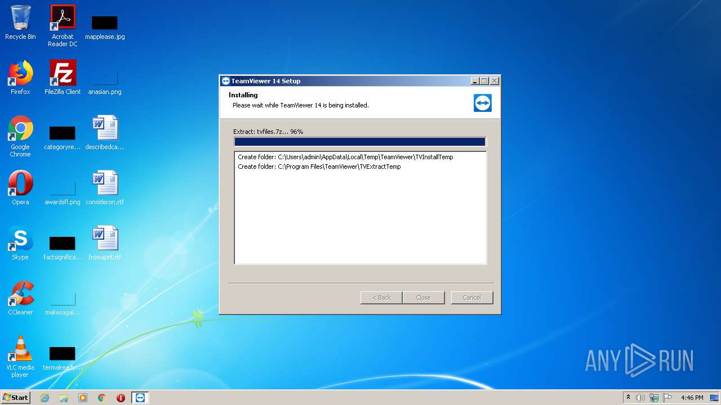Select the describedca... document icon
The image size is (721, 405).
coord(105,133)
